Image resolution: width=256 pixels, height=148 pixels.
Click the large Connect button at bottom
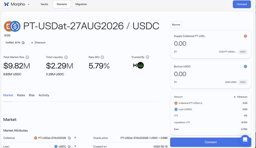coord(210,142)
